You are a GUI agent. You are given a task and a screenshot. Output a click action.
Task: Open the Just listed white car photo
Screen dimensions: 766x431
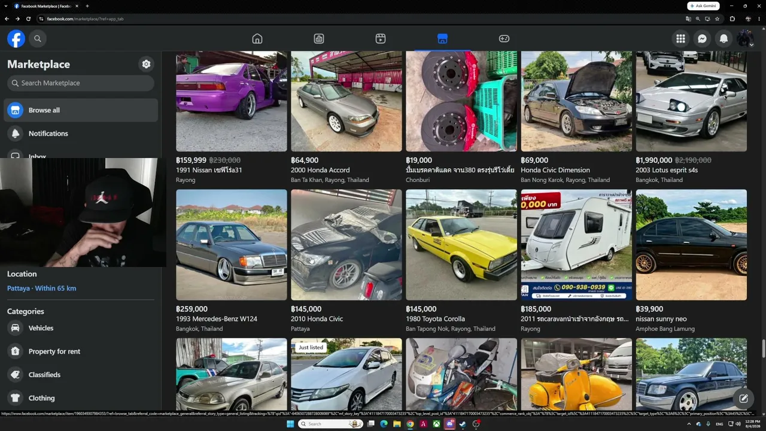346,375
